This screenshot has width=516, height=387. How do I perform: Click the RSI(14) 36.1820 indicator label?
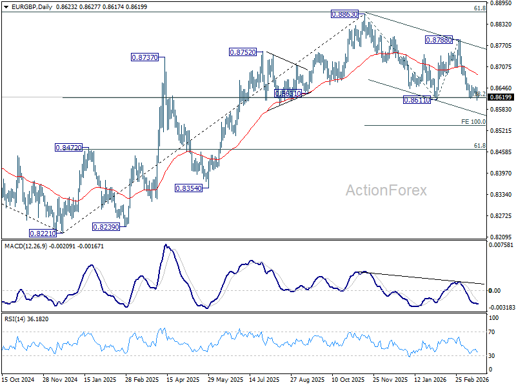[x=26, y=319]
